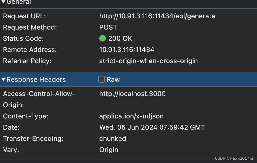Select the application/x-ndjson content type value
This screenshot has height=163, width=257.
(131, 116)
